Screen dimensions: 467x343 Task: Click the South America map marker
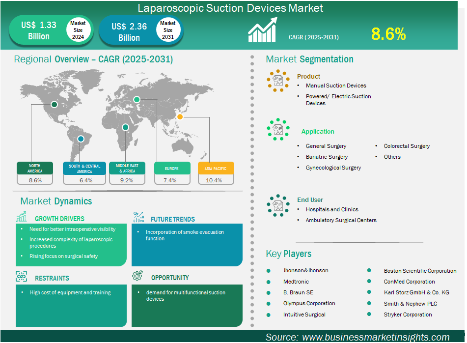pos(81,139)
